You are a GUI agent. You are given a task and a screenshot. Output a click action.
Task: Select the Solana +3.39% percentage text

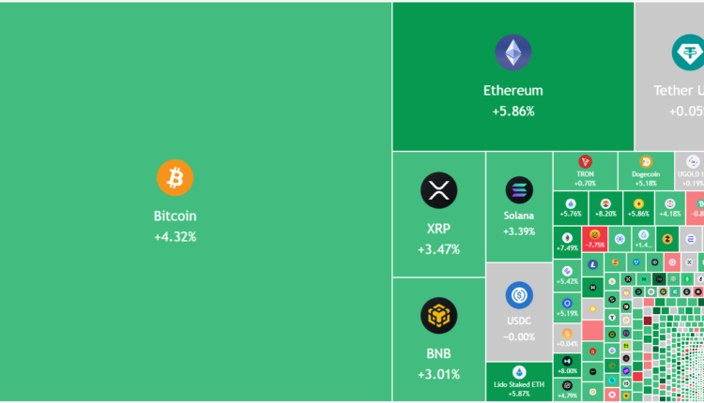[x=518, y=231]
